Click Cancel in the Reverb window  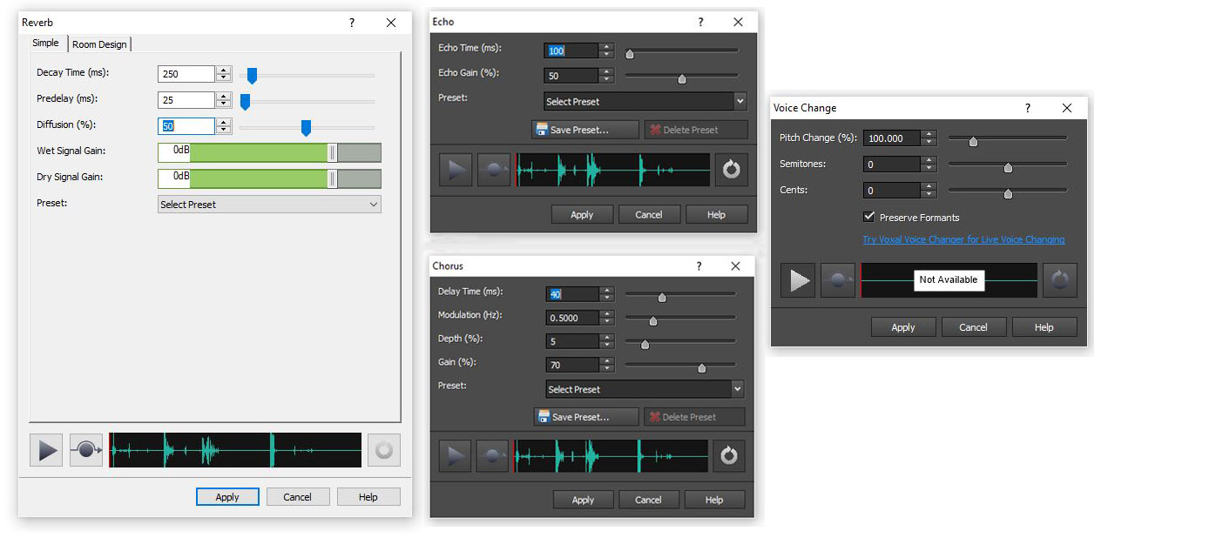(297, 497)
